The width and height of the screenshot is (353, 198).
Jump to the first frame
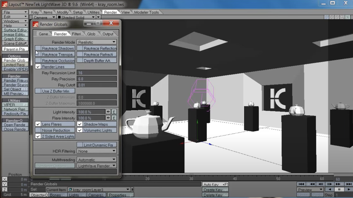(x=301, y=184)
